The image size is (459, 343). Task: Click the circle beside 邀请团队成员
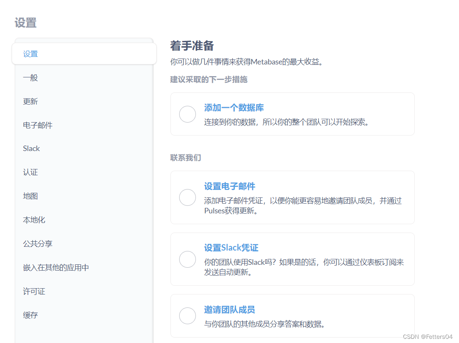[x=188, y=316]
